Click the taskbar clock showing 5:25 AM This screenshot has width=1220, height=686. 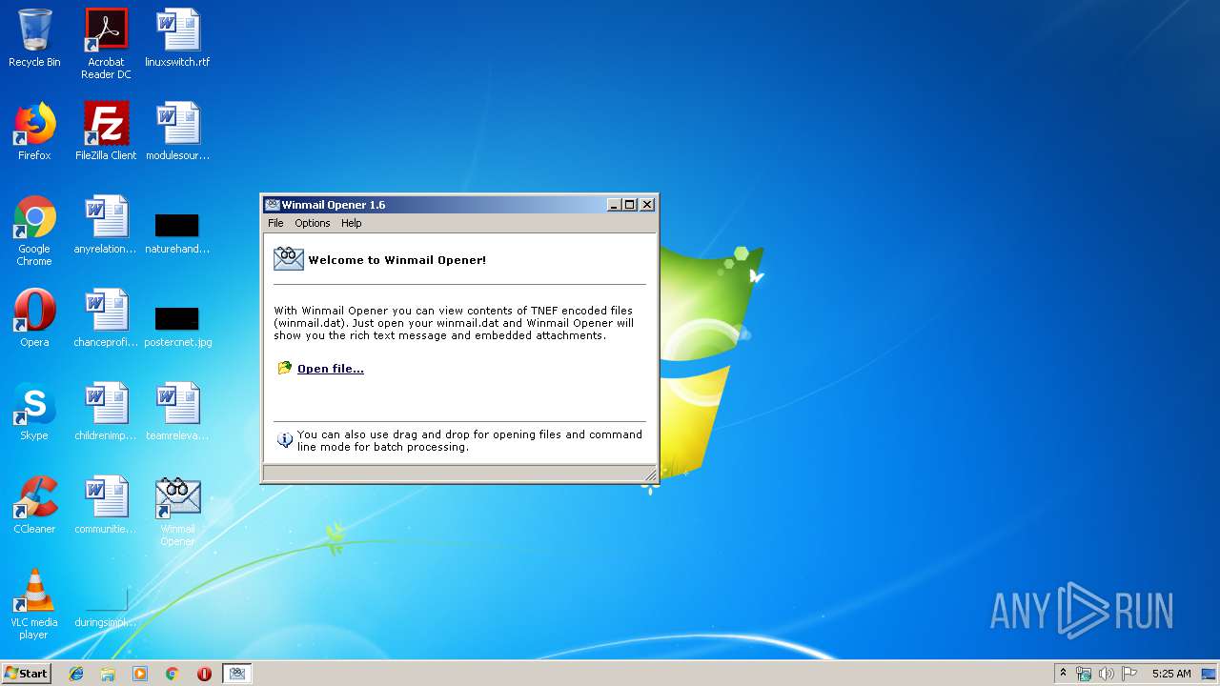1171,674
